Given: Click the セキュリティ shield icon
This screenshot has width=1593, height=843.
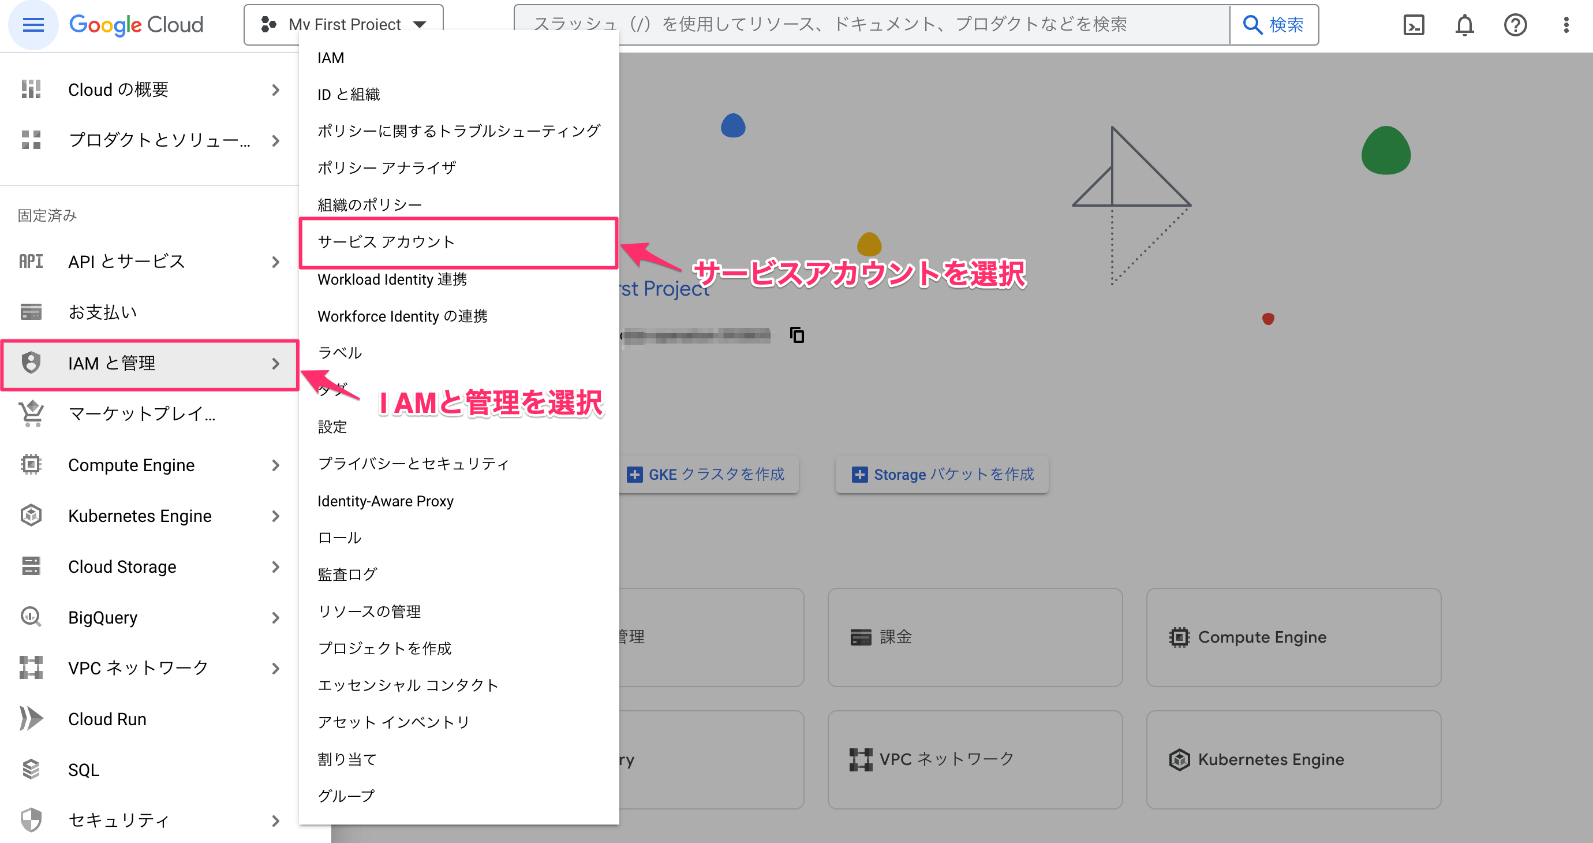Looking at the screenshot, I should (x=31, y=820).
